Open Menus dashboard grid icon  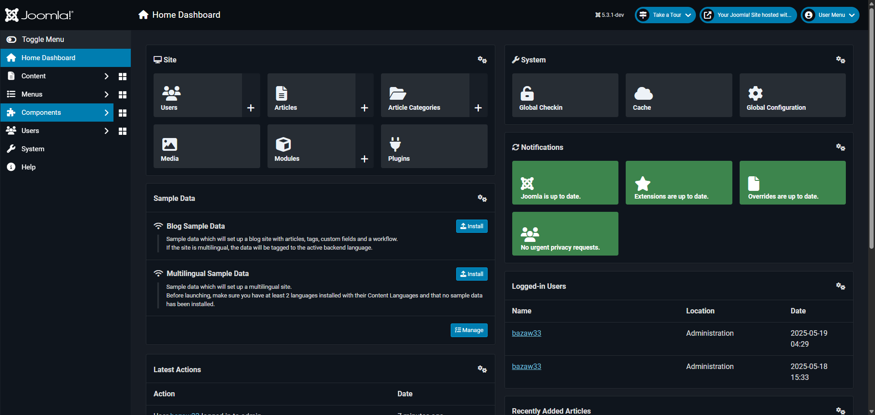pyautogui.click(x=123, y=95)
